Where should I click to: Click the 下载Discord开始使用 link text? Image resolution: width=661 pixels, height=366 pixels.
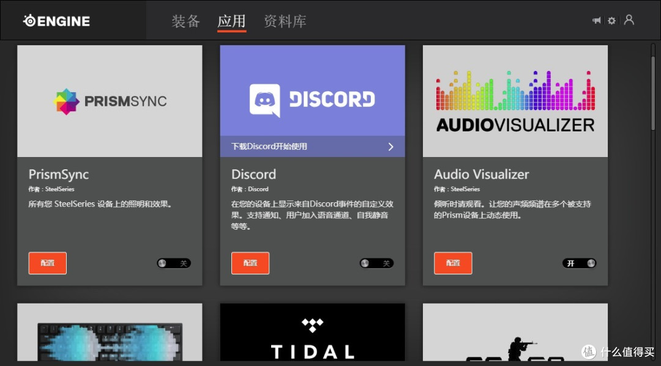tap(269, 147)
